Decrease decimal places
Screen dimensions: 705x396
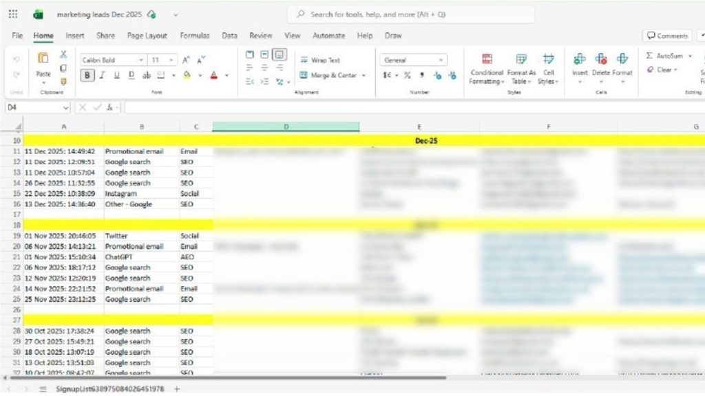pyautogui.click(x=452, y=76)
